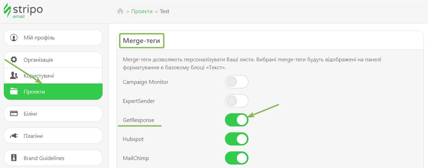Click the Мій профіль user icon
The image size is (428, 168).
tap(14, 38)
